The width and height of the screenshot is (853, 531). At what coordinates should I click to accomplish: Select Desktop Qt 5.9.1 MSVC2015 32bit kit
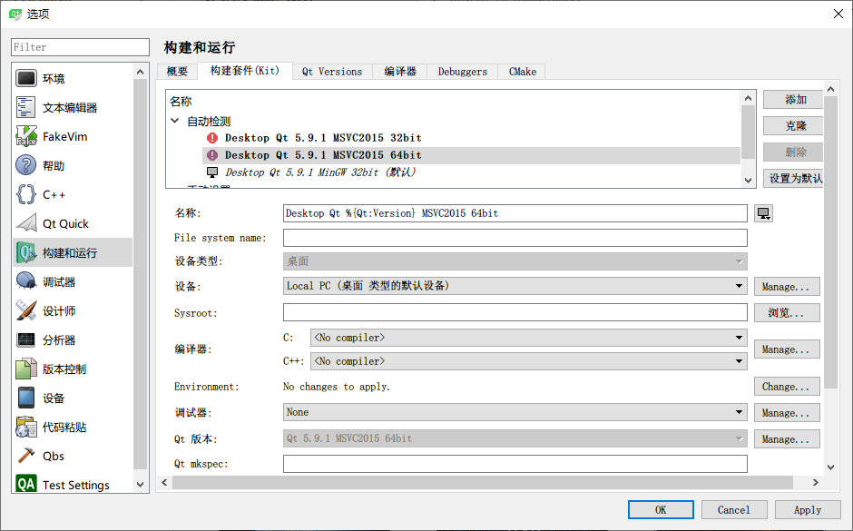click(323, 138)
